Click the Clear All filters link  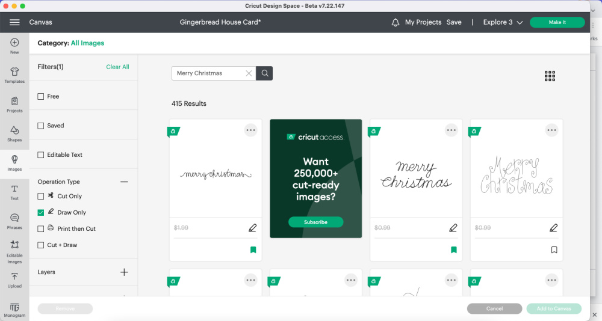click(117, 67)
